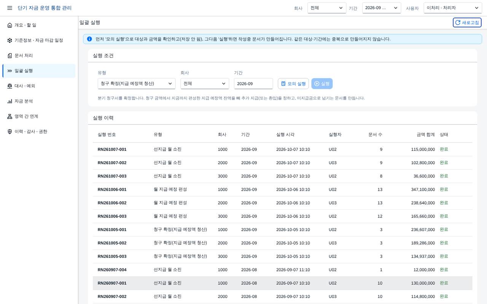Open the 사용자 dropdown 이처리 · 처리자
487x304 pixels.
[x=453, y=8]
